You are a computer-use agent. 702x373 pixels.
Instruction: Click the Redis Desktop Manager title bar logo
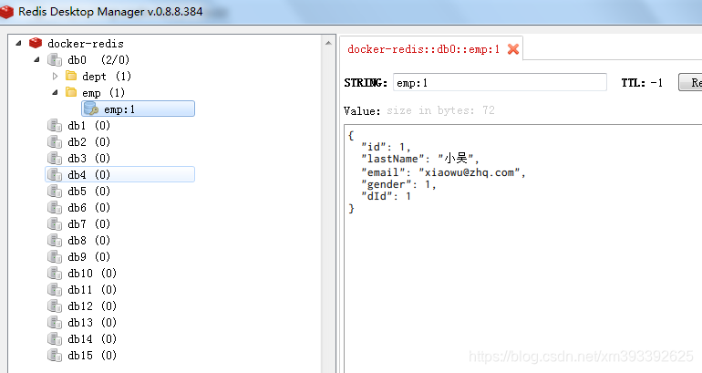(6, 12)
